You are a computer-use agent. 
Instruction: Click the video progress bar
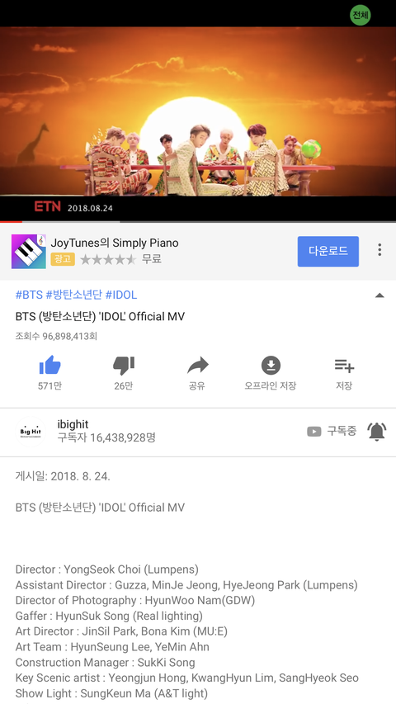click(x=198, y=221)
